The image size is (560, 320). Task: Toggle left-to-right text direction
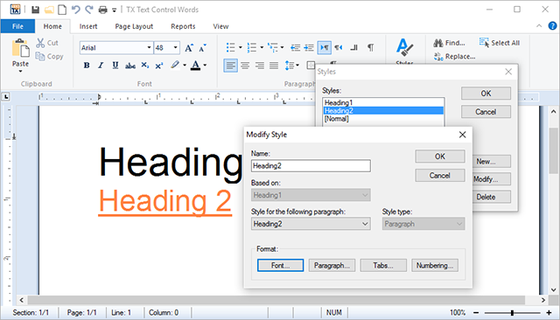(x=325, y=47)
